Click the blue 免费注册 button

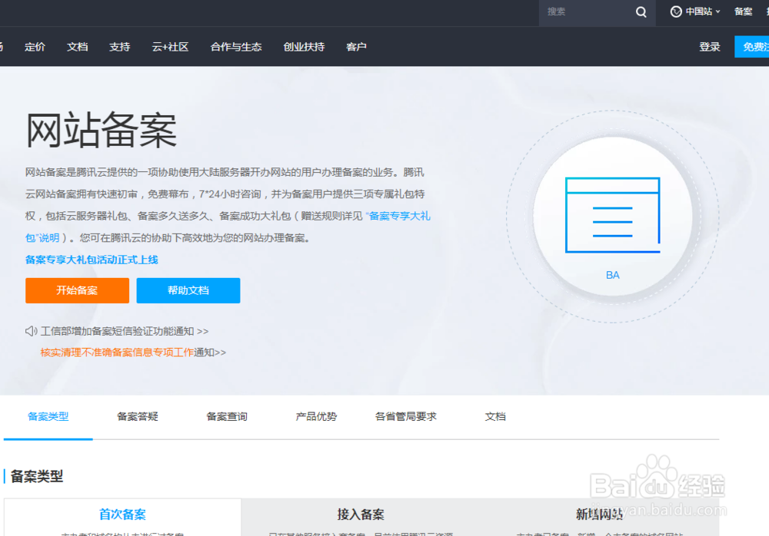tap(752, 47)
